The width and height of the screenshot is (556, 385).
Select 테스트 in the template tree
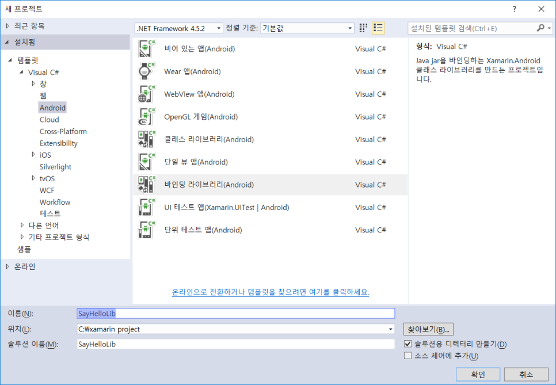(x=50, y=214)
